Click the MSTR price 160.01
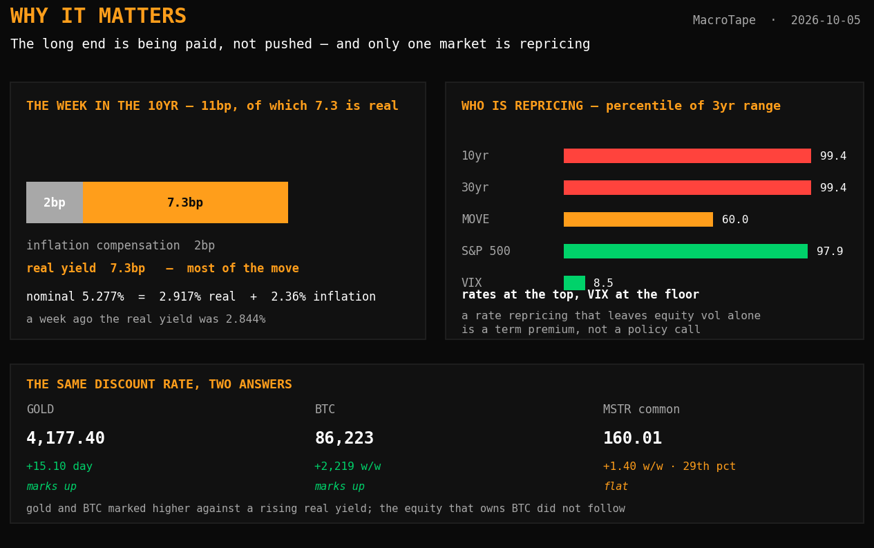 pyautogui.click(x=632, y=439)
